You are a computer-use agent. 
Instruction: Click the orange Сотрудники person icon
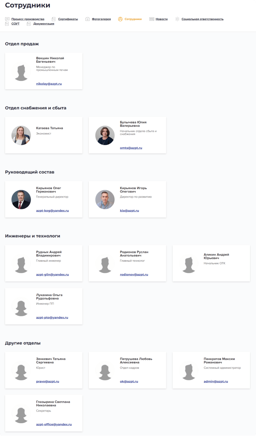coord(120,19)
